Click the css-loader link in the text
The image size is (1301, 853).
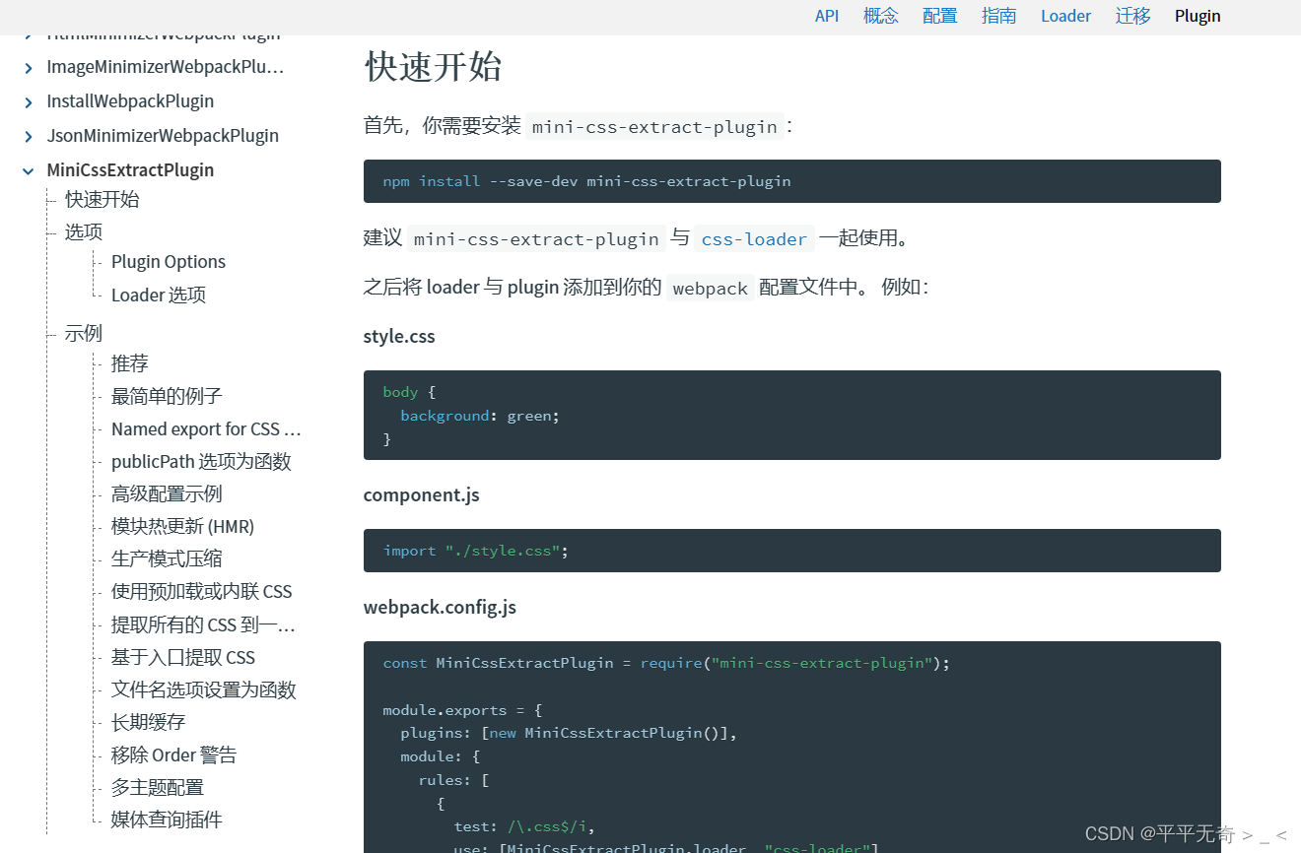pos(754,238)
